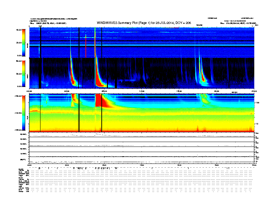274x212 pixels.
Task: Click the -130.00 label on TNR color scale
Action: pos(18,96)
